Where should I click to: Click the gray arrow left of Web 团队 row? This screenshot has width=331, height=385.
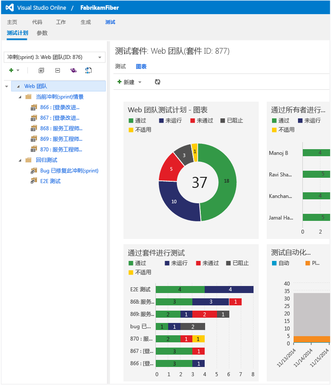pyautogui.click(x=7, y=86)
